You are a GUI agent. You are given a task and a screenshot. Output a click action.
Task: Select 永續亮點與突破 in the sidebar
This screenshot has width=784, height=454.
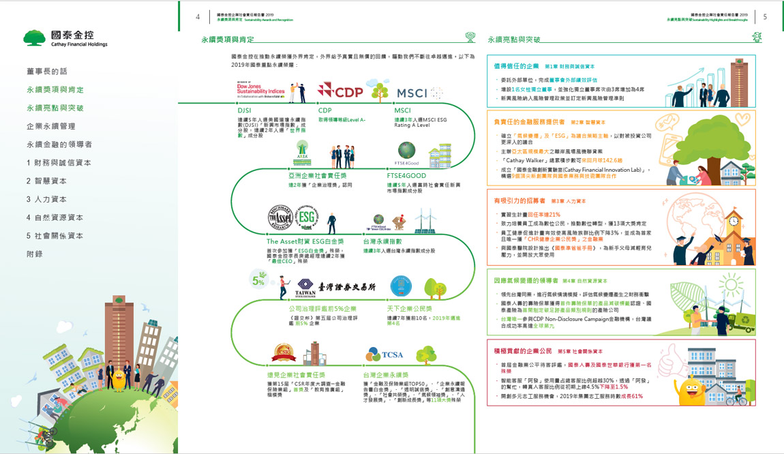coord(55,108)
